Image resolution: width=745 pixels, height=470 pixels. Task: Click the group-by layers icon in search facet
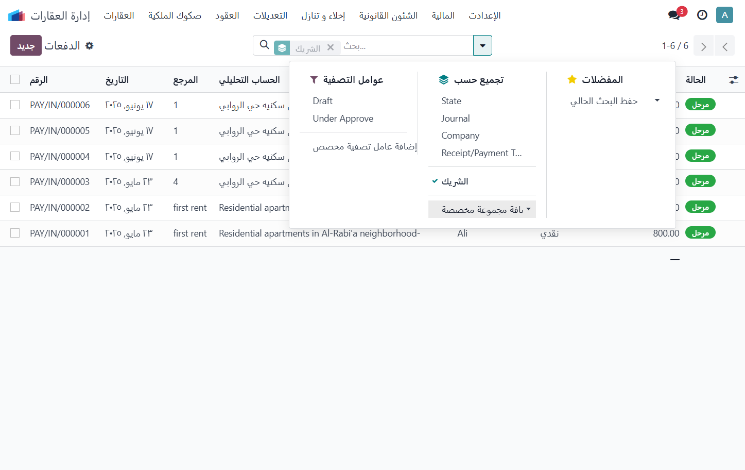pyautogui.click(x=282, y=48)
